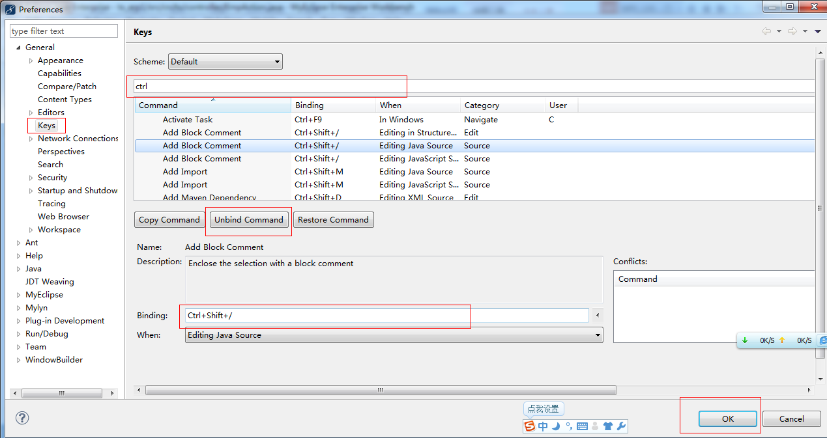Click the person account icon in input toolbar
Image resolution: width=827 pixels, height=438 pixels.
[595, 426]
